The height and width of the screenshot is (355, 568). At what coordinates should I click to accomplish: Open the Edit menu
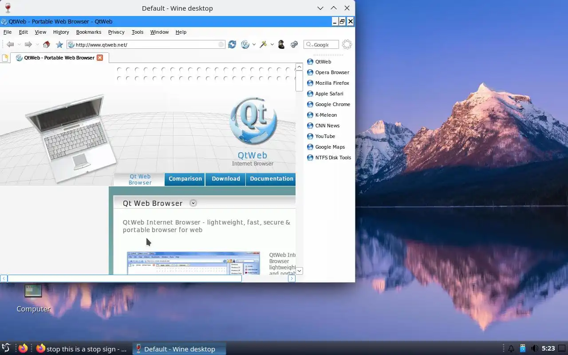click(24, 32)
